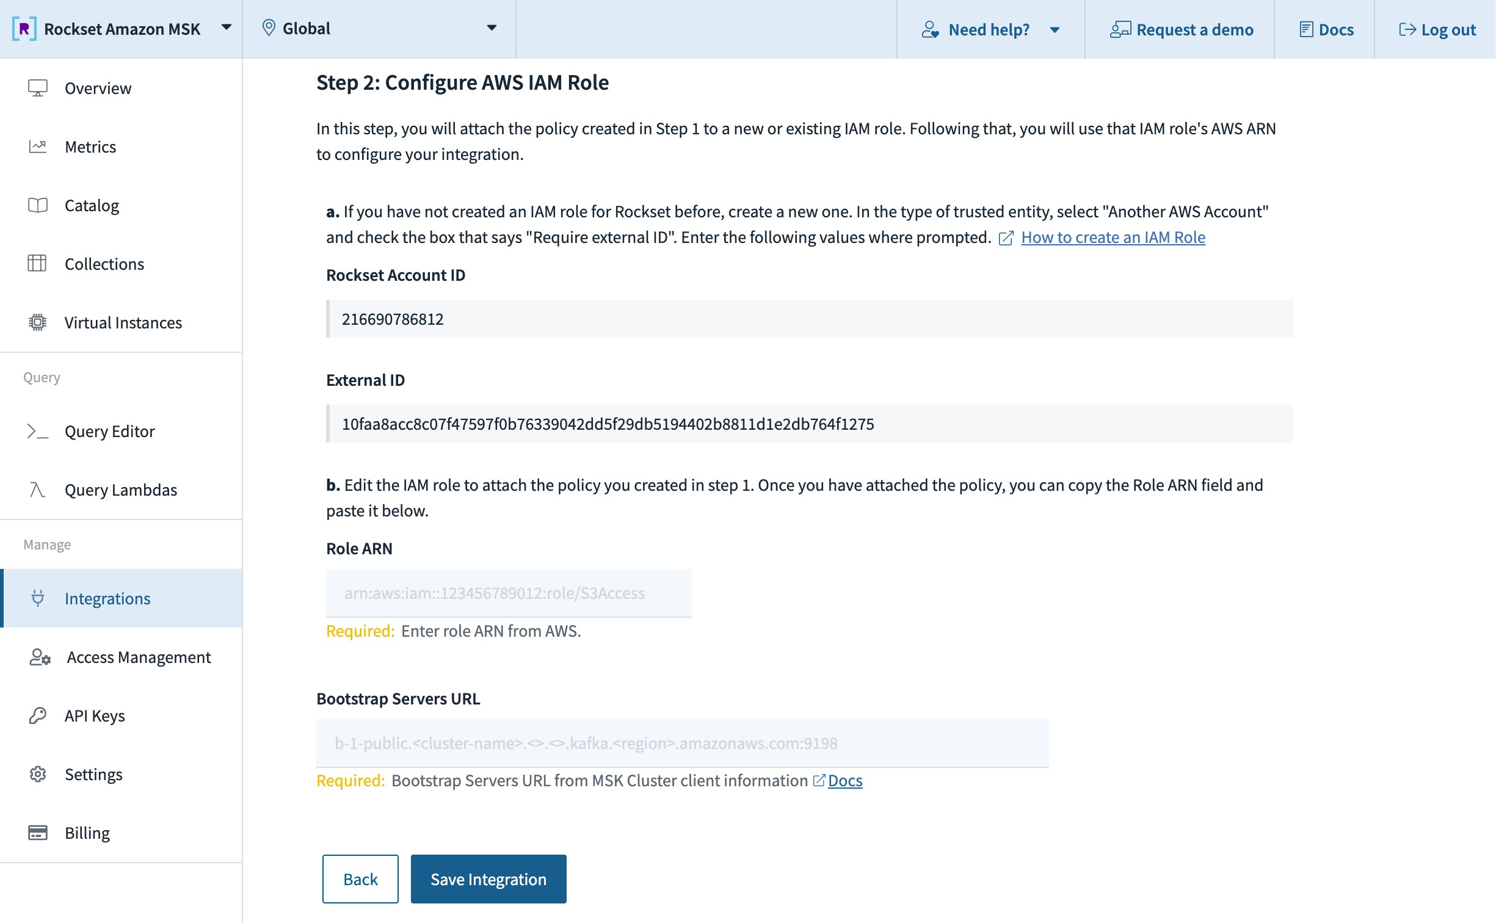Click the Back button

[360, 879]
